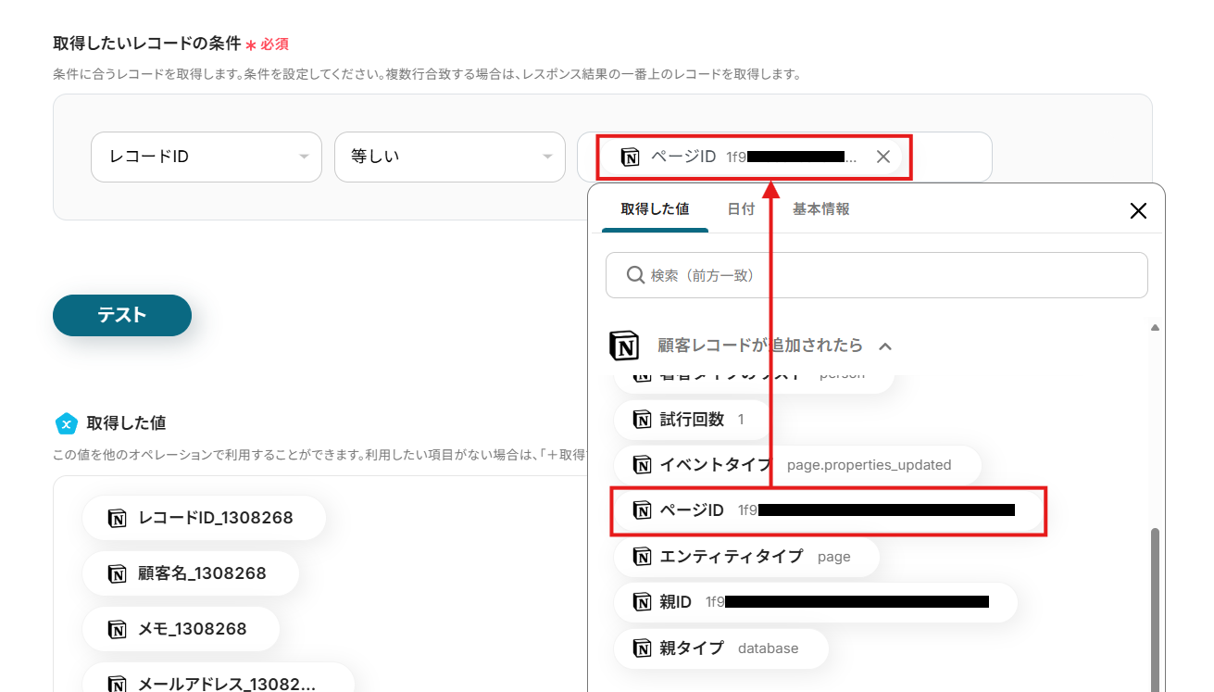Choose the ページID item in the list
The width and height of the screenshot is (1214, 692).
[827, 510]
